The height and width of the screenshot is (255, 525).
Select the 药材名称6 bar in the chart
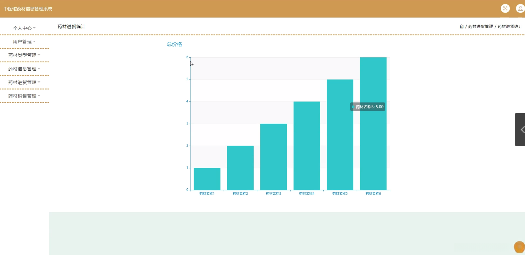click(373, 124)
